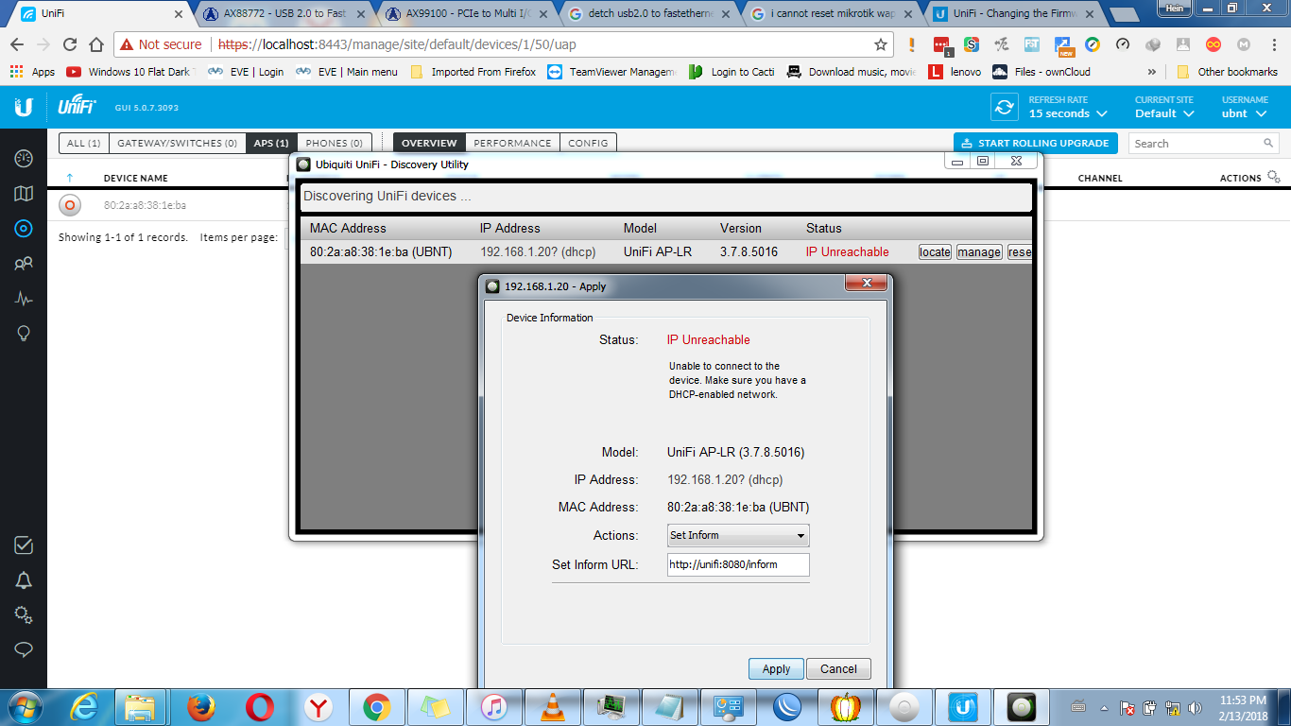Open the Live Chat support bubble icon
The image size is (1291, 726).
click(24, 650)
